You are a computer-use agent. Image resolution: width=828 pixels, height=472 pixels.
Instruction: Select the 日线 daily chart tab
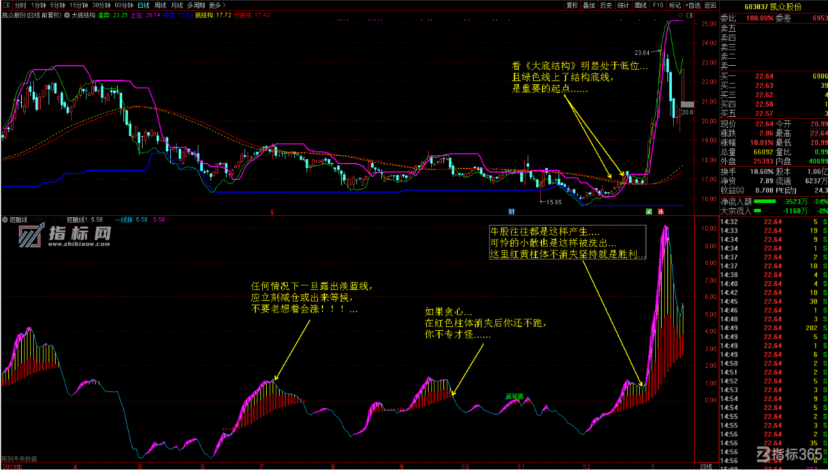(144, 4)
